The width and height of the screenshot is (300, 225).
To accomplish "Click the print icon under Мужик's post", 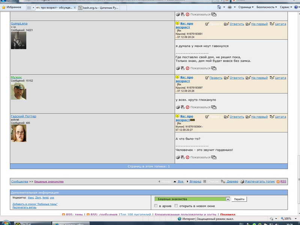I will 178,107.
